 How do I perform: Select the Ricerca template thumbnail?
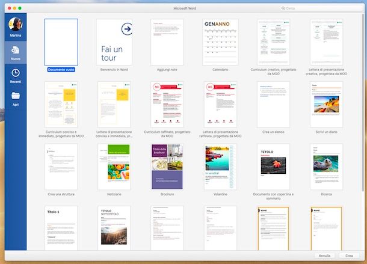tap(327, 167)
